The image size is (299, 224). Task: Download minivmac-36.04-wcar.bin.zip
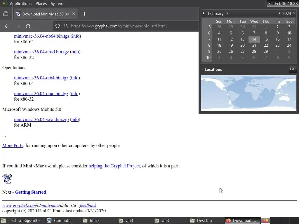(41, 119)
